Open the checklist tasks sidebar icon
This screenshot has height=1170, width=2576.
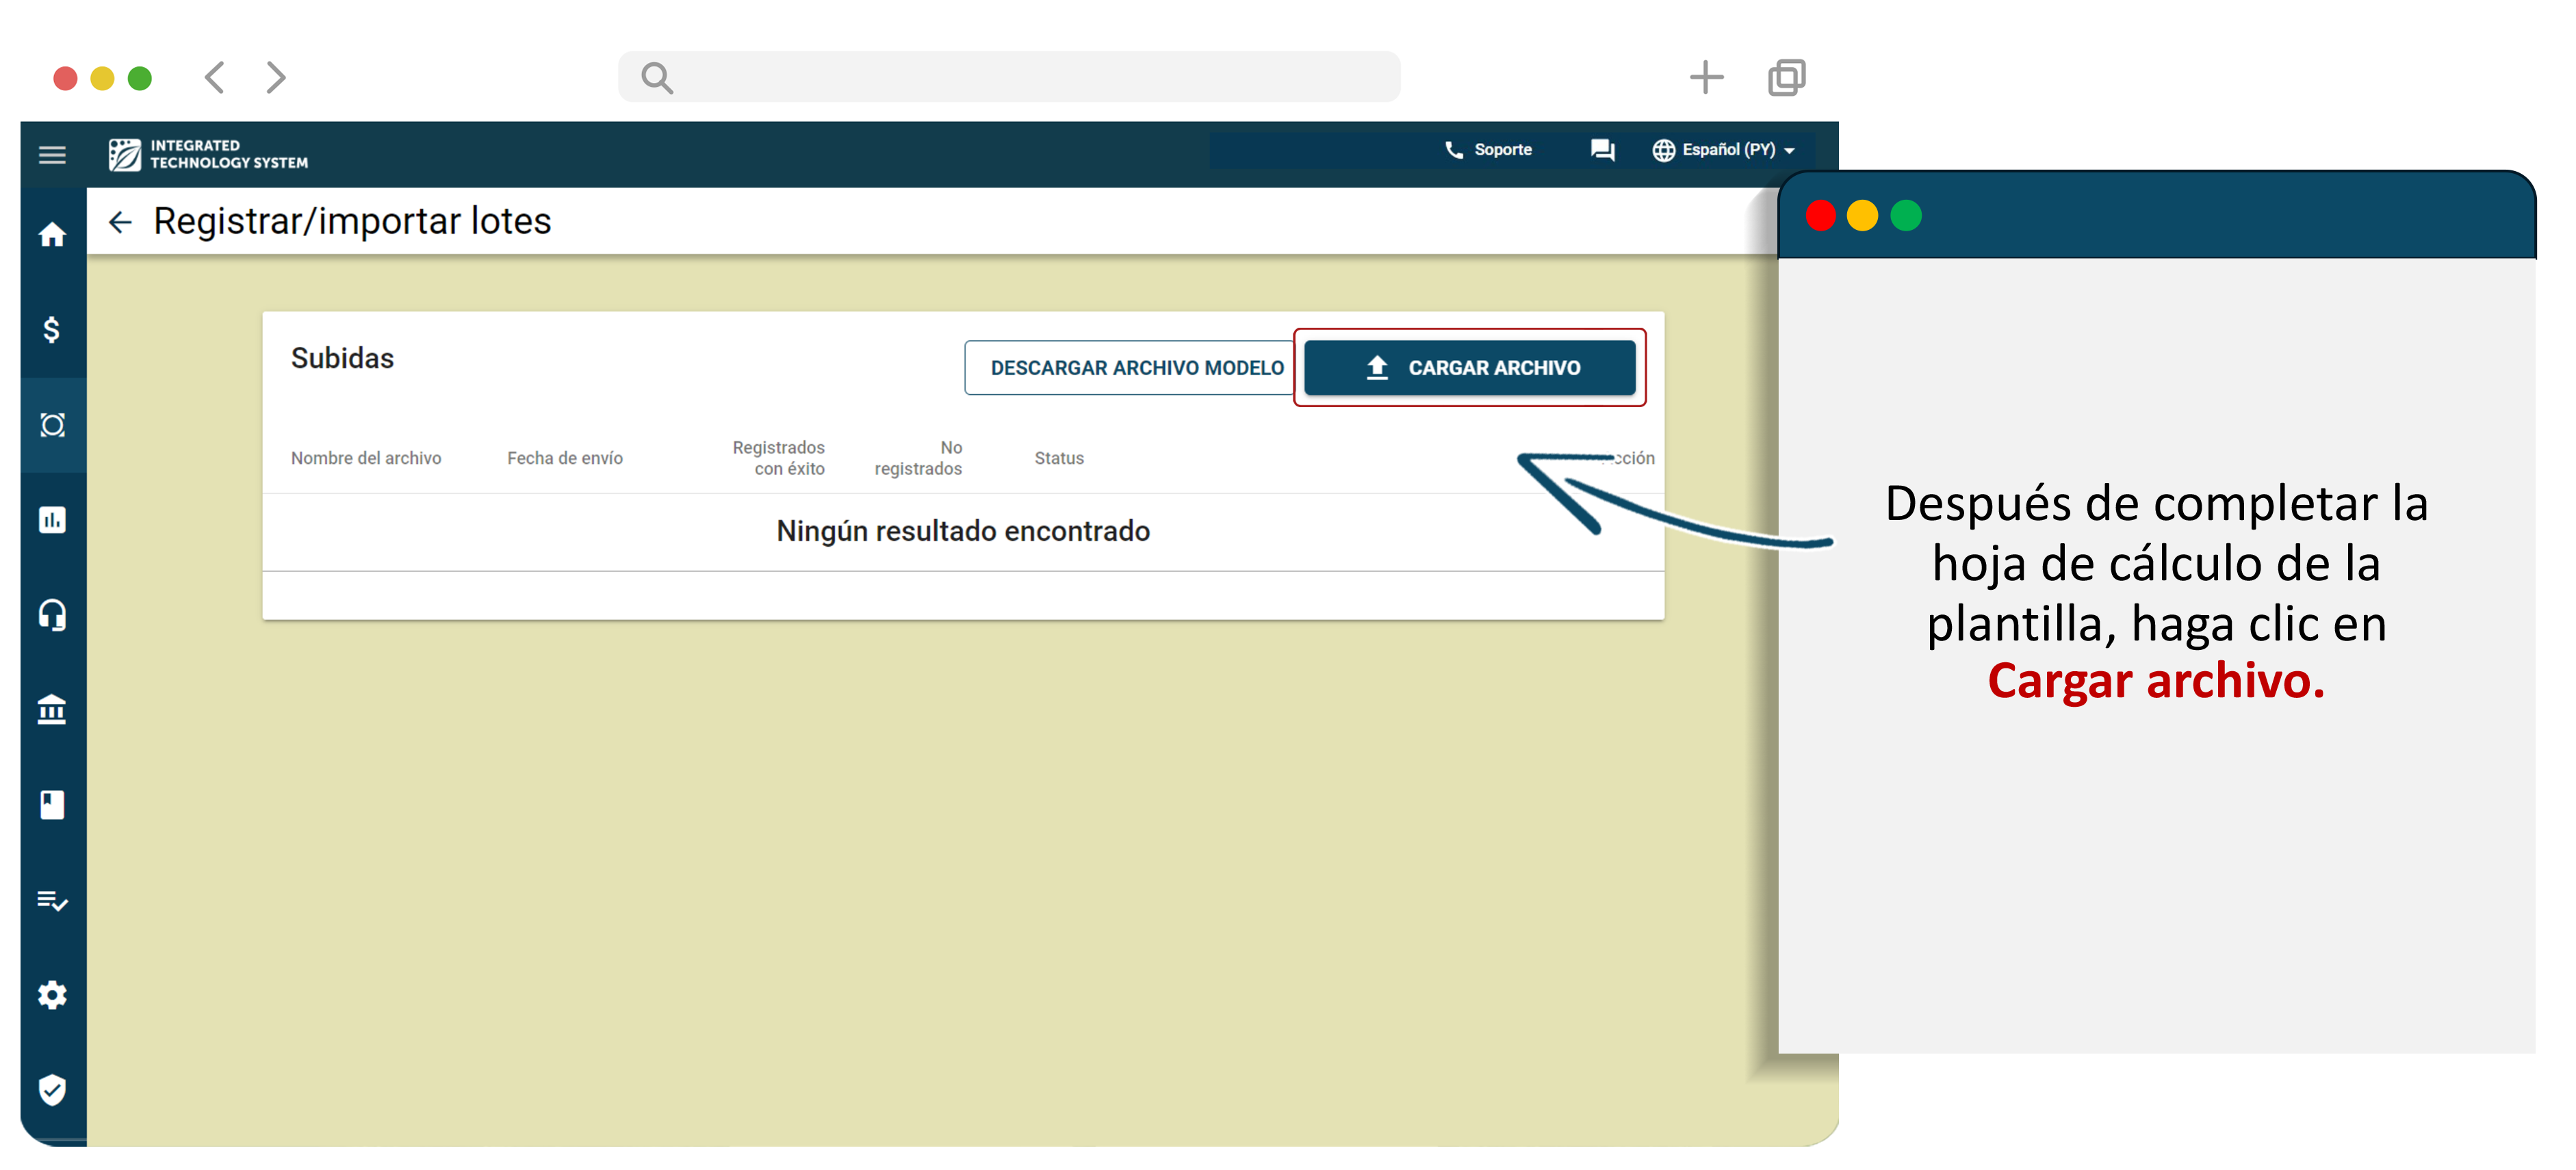[x=52, y=900]
